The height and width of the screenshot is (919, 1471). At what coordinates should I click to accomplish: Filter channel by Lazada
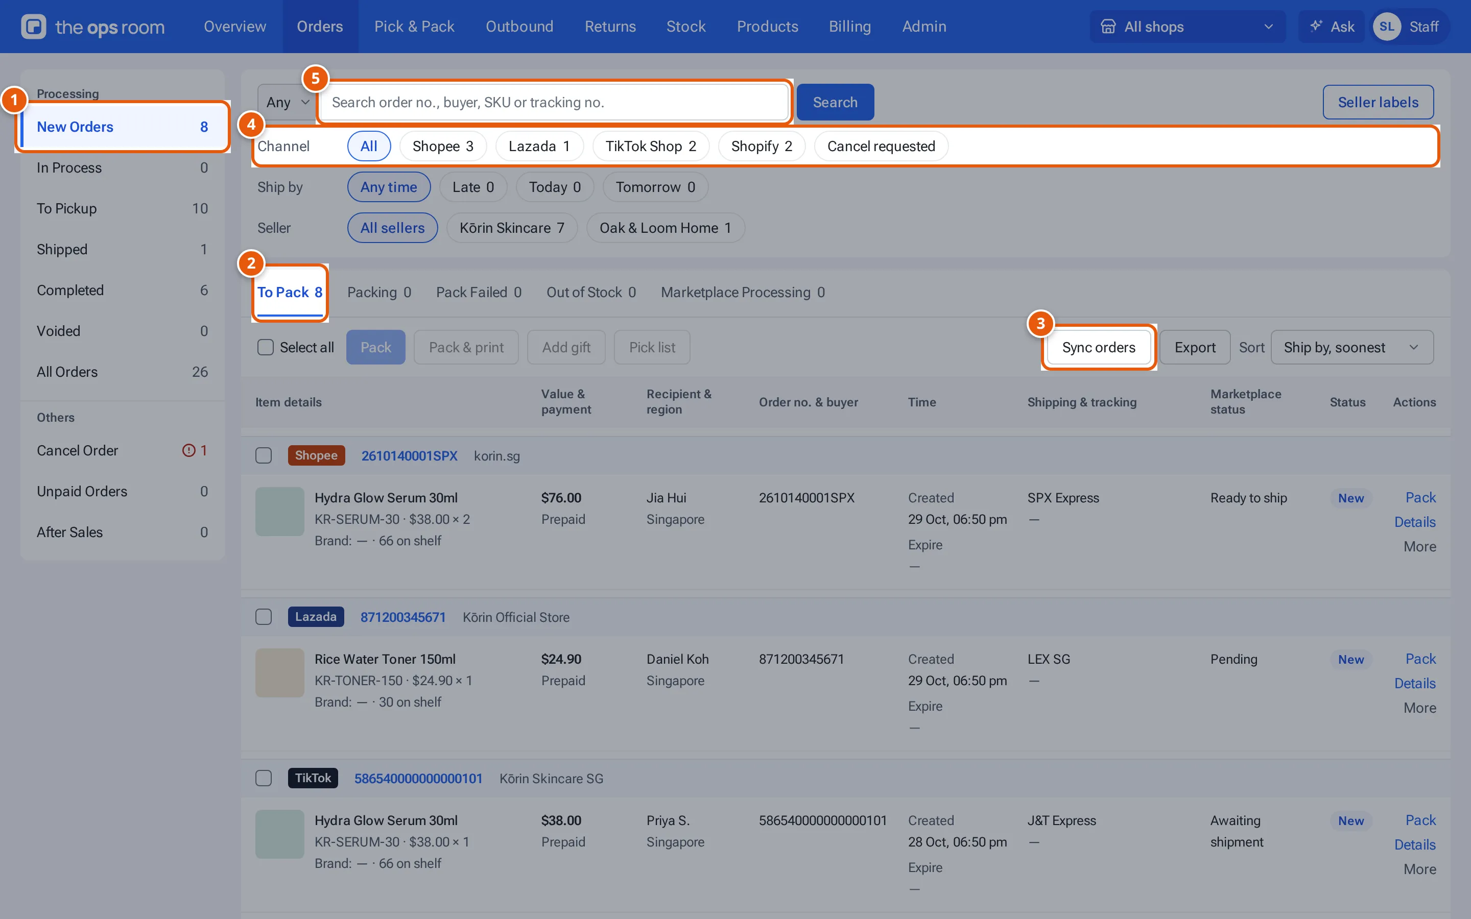click(539, 146)
